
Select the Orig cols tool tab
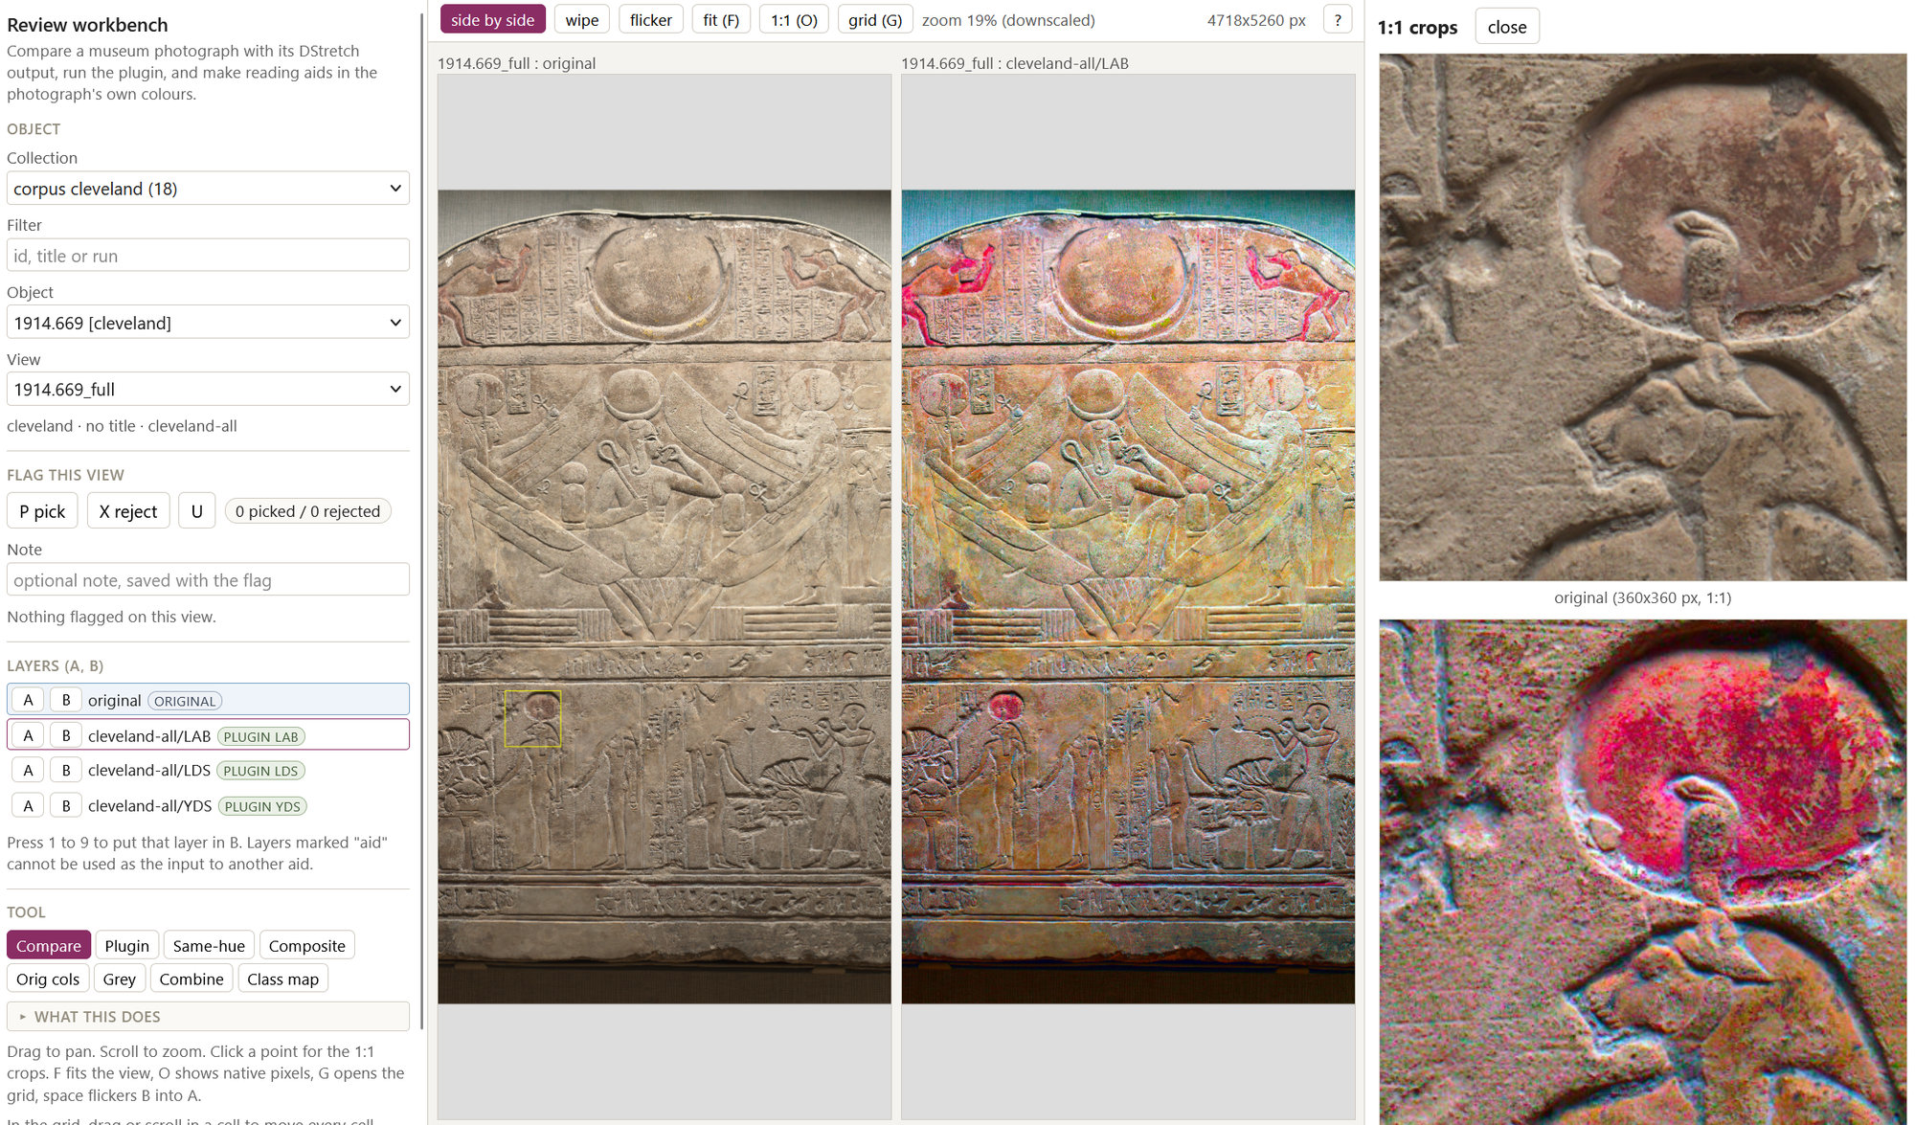coord(48,979)
